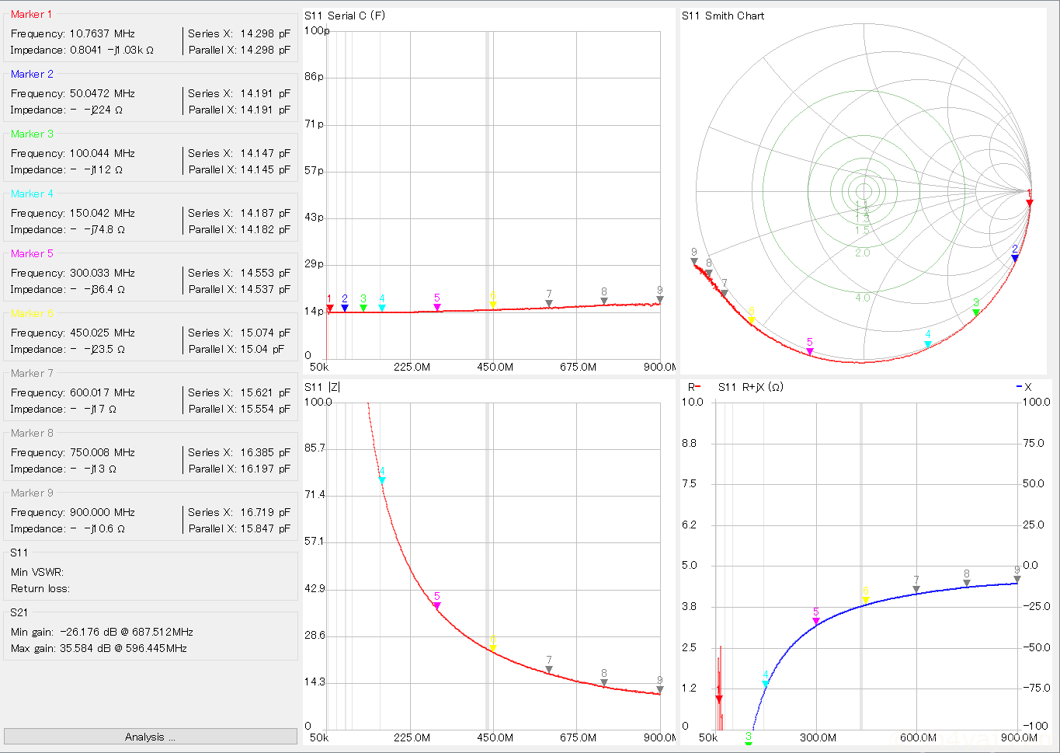1060x753 pixels.
Task: Select red marker 1 on R+jX chart
Action: click(719, 699)
